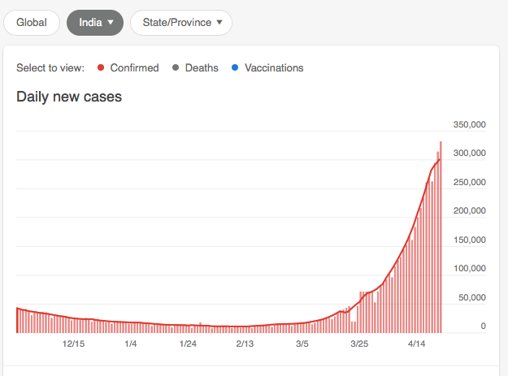Click the State/Province dropdown arrow
Viewport: 508px width, 376px height.
point(219,23)
